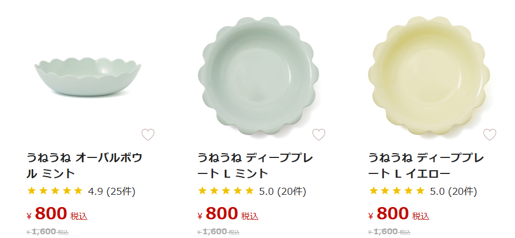The width and height of the screenshot is (515, 238).
Task: Click star rating of mint oval bowl
Action: pyautogui.click(x=55, y=191)
